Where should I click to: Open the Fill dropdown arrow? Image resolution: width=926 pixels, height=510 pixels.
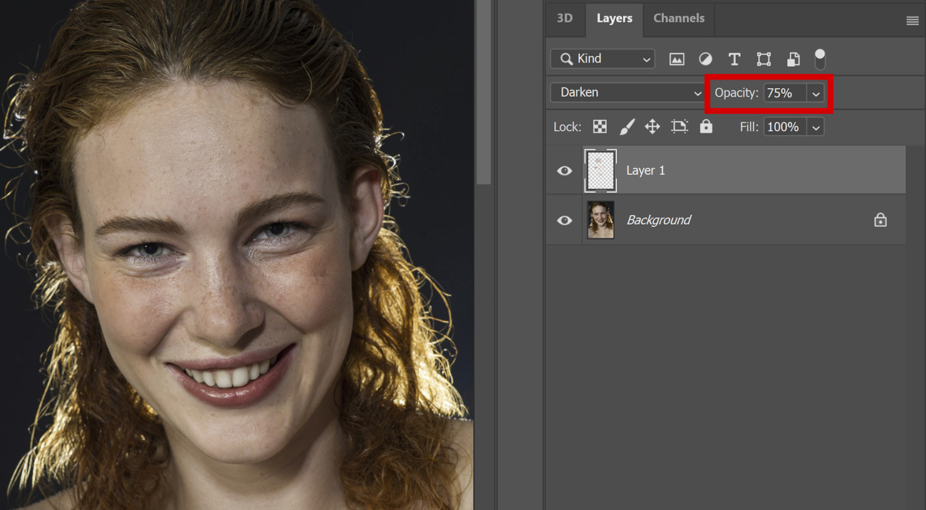coord(816,127)
